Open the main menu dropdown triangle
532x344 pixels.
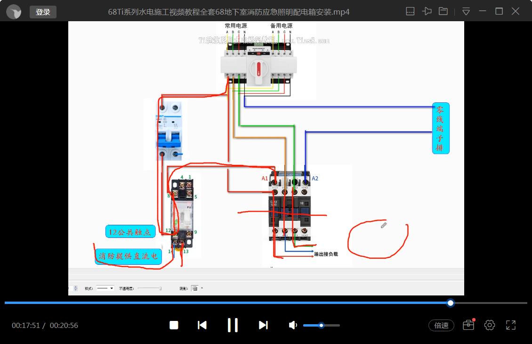[x=466, y=11]
